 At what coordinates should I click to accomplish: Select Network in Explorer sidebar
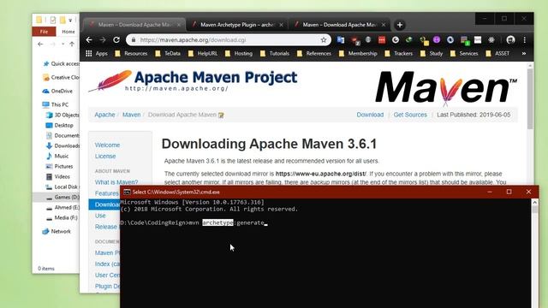(57, 231)
